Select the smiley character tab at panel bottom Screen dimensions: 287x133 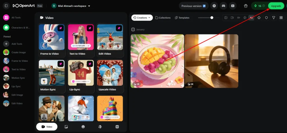[83, 127]
